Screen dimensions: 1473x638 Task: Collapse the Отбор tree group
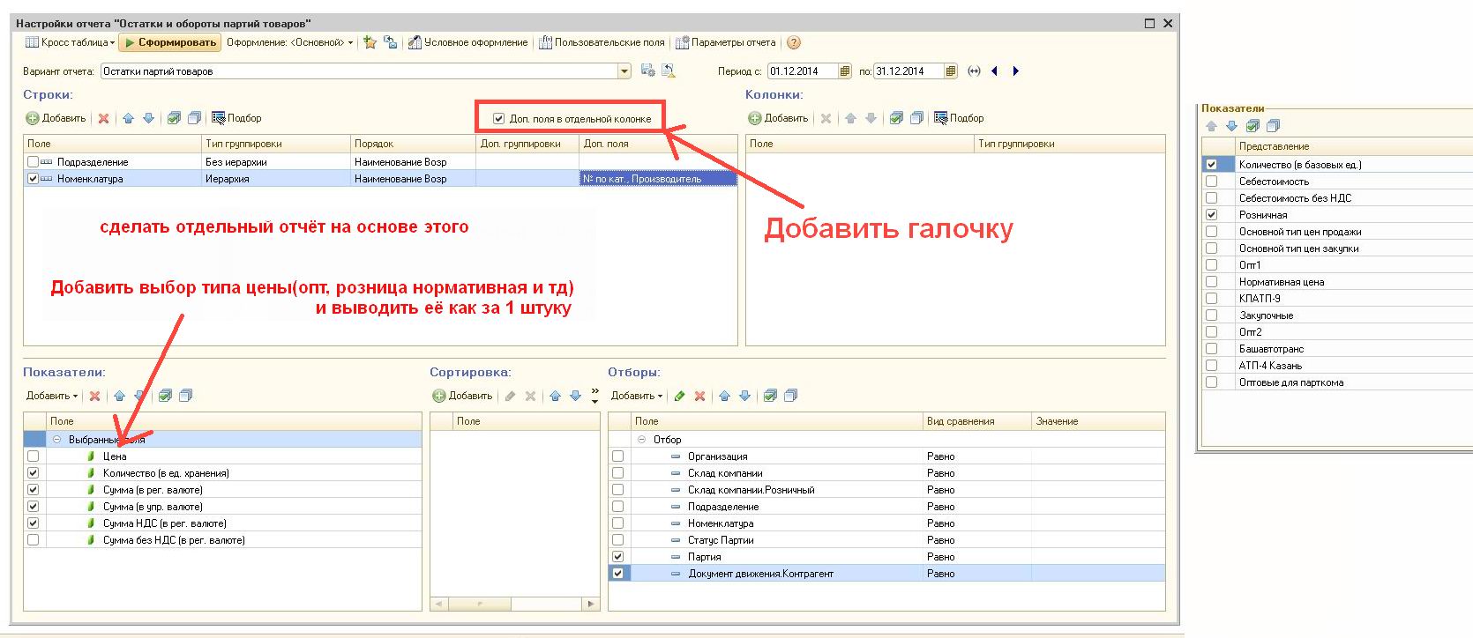[641, 440]
